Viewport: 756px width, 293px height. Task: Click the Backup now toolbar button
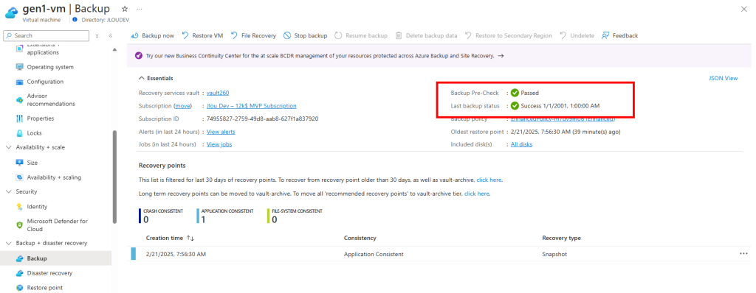point(152,35)
